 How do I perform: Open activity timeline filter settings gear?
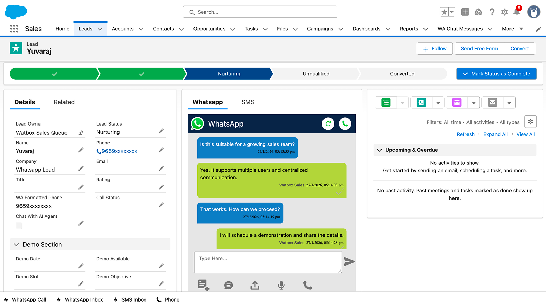tap(530, 122)
